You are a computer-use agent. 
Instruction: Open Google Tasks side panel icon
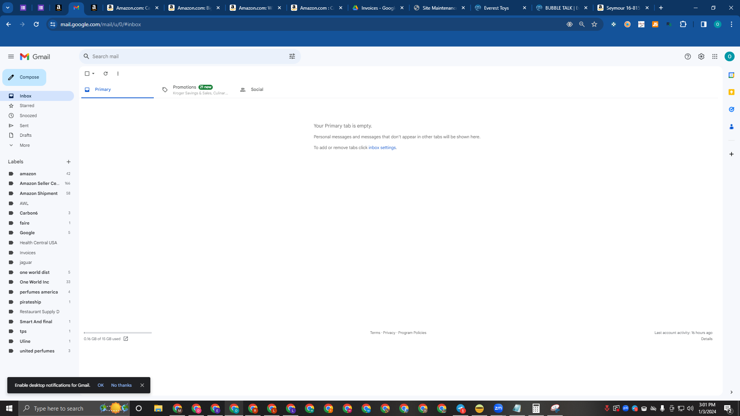(731, 109)
